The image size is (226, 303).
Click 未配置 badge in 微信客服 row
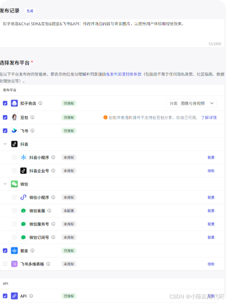pos(69,211)
